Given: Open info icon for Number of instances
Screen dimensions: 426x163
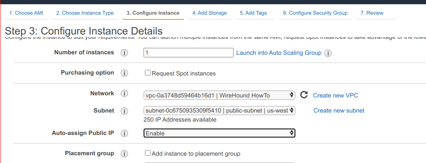Looking at the screenshot, I should click(x=124, y=53).
